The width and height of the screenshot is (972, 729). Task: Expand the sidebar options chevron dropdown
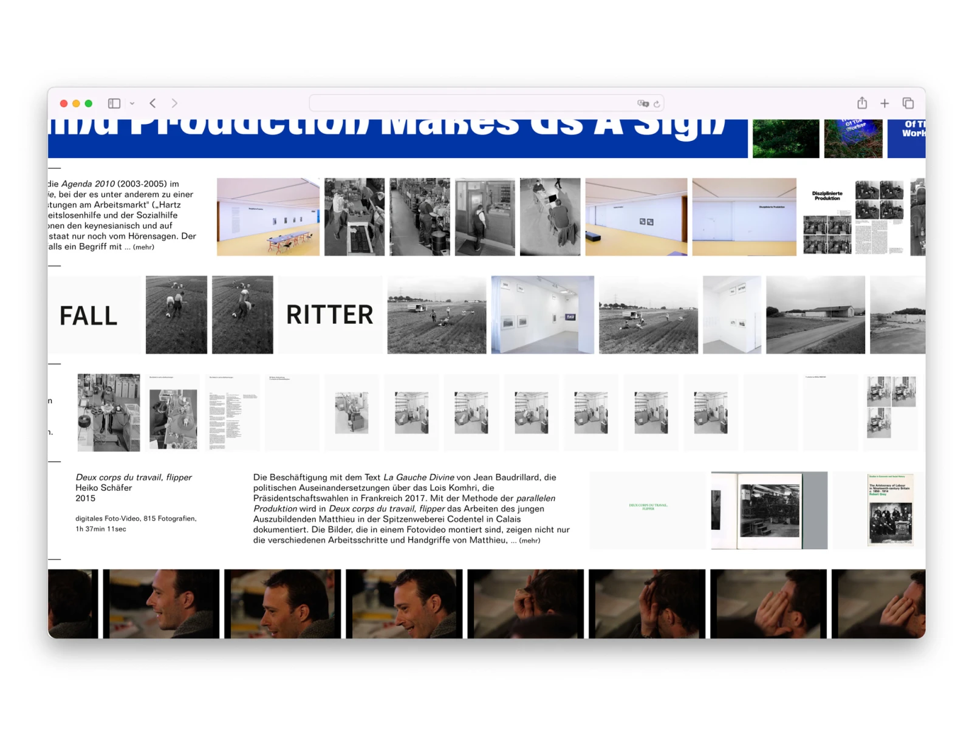coord(132,104)
